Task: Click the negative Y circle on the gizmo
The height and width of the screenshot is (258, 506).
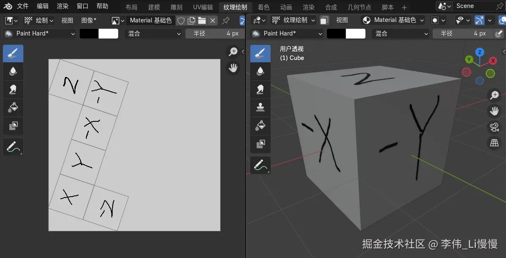Action: tap(490, 74)
